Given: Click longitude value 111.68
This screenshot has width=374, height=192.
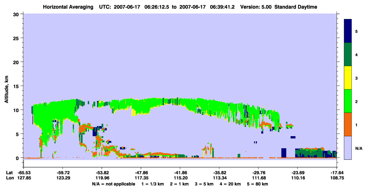Looking at the screenshot, I should [258, 178].
